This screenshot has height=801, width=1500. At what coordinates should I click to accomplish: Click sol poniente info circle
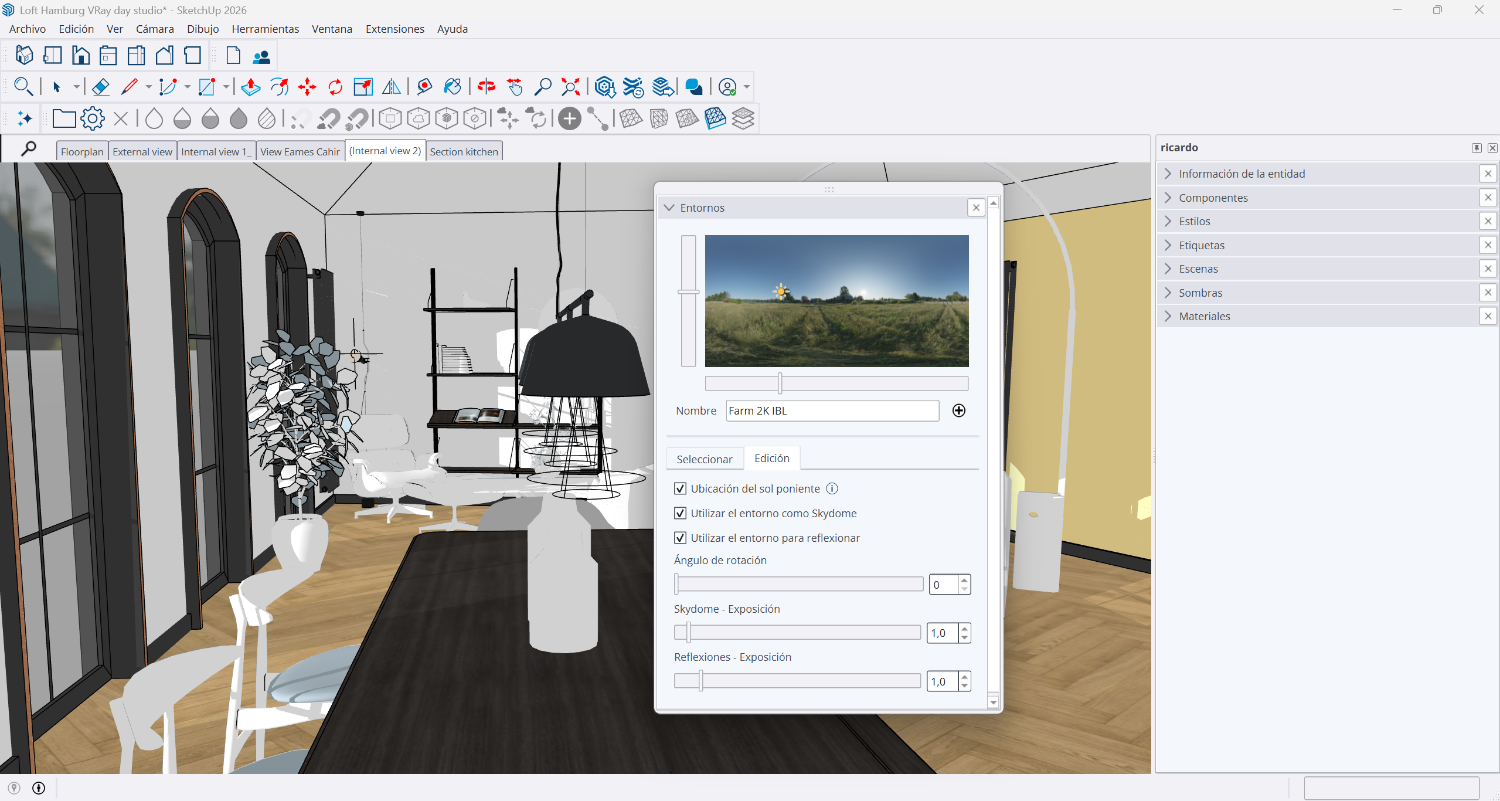(x=832, y=488)
